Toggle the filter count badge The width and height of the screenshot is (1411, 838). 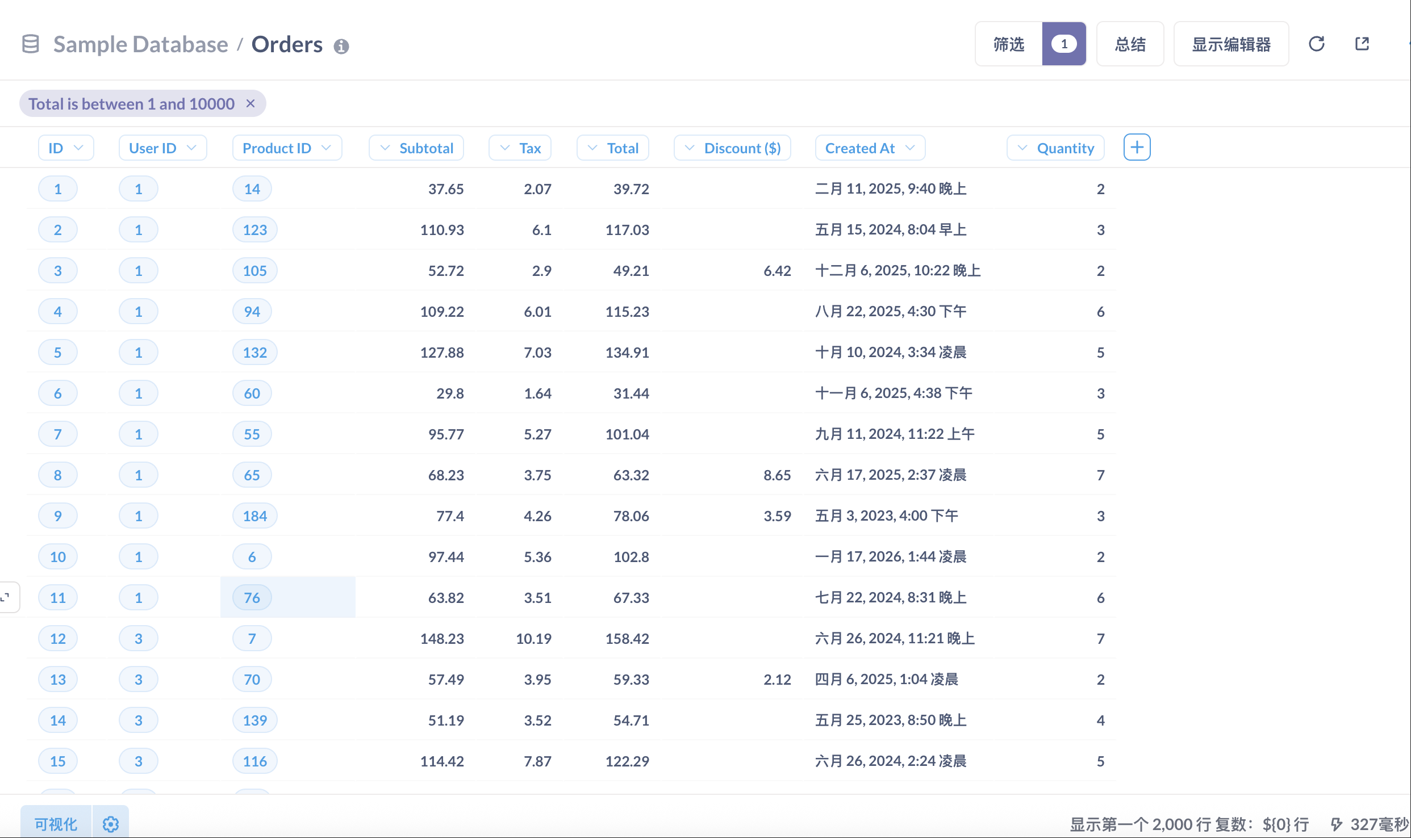pyautogui.click(x=1063, y=44)
